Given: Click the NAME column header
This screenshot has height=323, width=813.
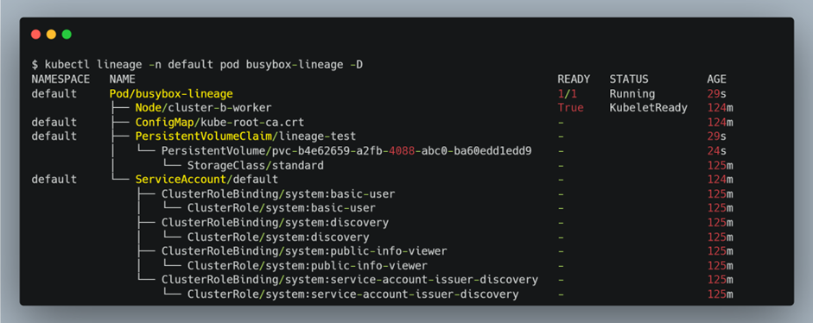Looking at the screenshot, I should [x=123, y=79].
